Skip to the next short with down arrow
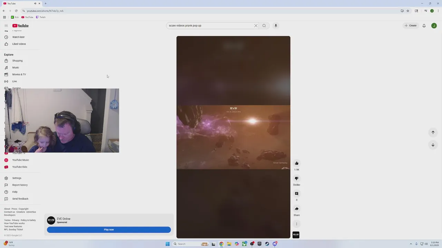The width and height of the screenshot is (442, 248). tap(433, 145)
